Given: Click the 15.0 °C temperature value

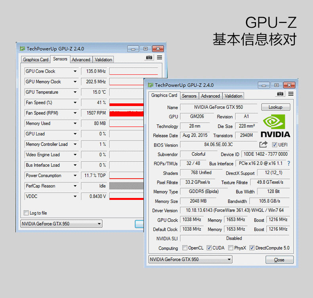Looking at the screenshot, I should click(x=94, y=92).
